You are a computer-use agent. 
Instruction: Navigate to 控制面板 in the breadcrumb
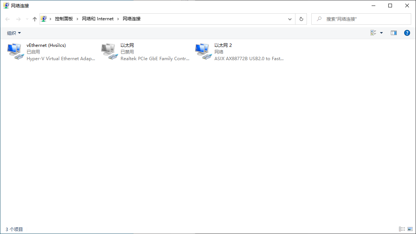pos(64,18)
